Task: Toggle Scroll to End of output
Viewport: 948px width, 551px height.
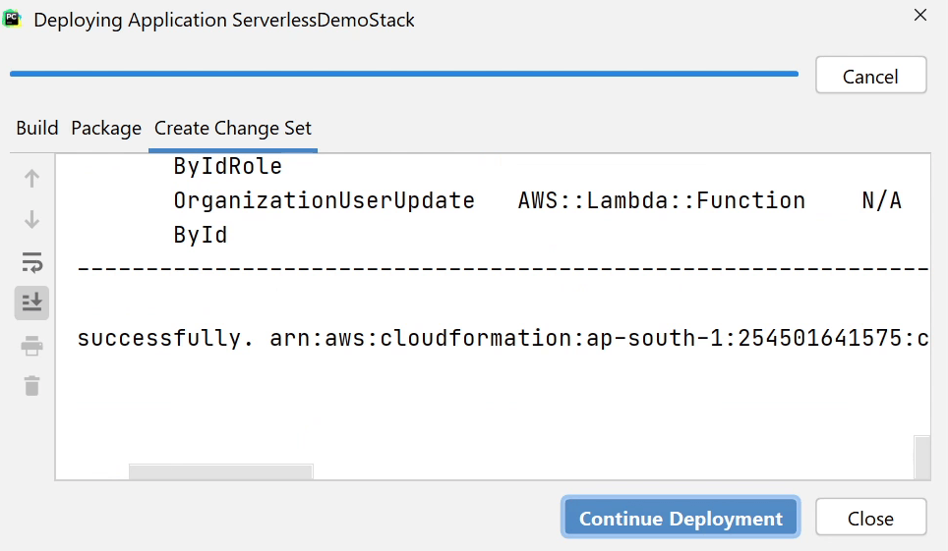Action: pos(31,303)
